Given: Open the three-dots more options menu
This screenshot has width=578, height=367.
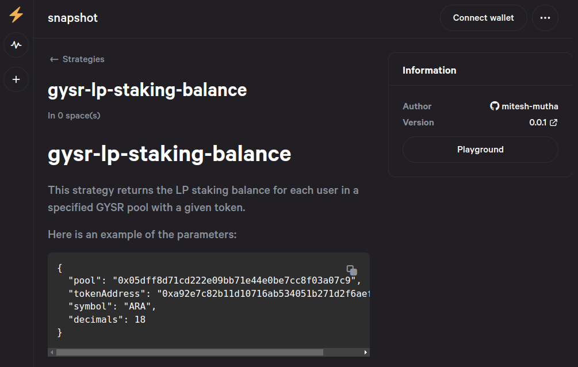Looking at the screenshot, I should (545, 18).
